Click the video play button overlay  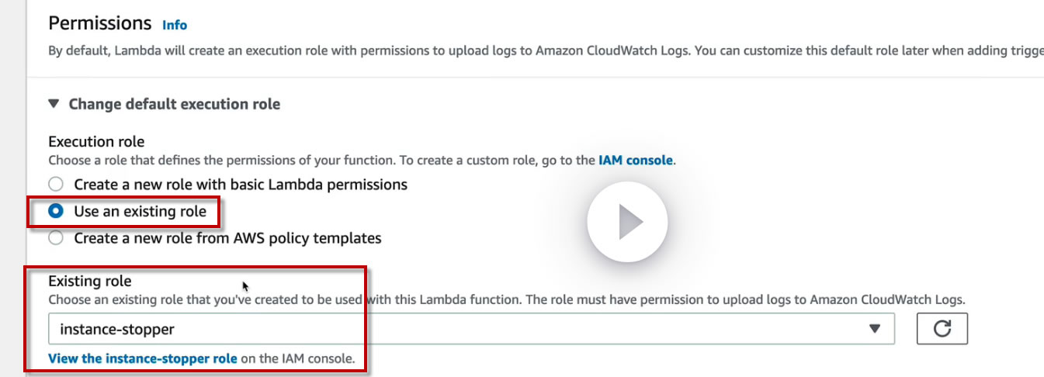[627, 223]
